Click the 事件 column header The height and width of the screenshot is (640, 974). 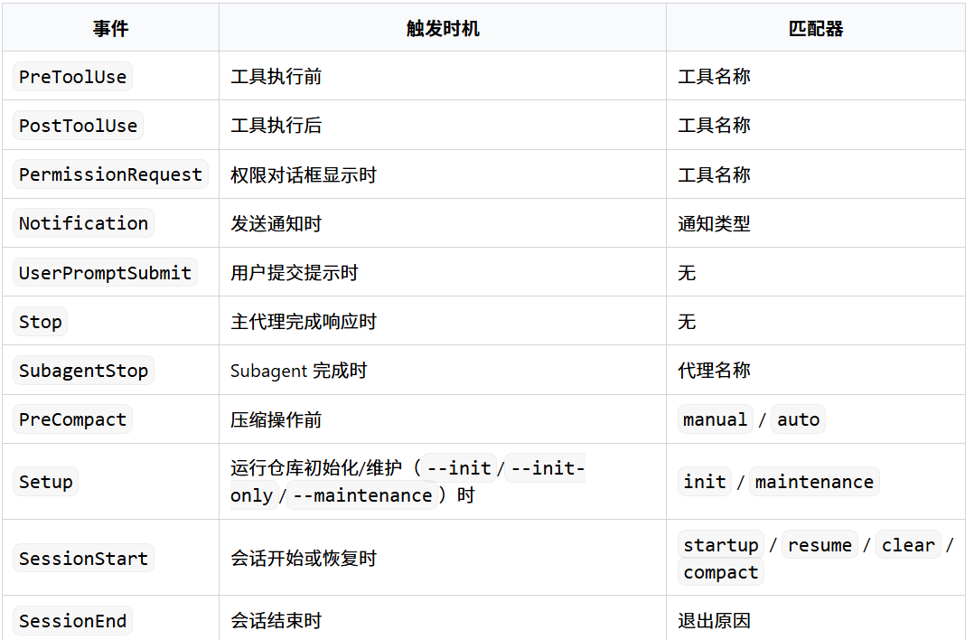coord(110,29)
